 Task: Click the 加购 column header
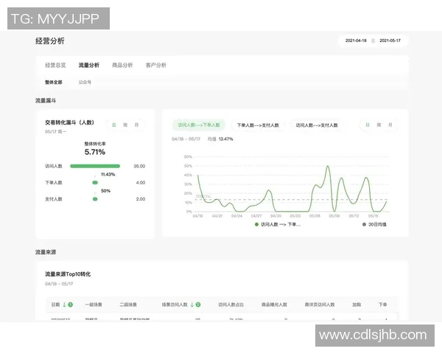pos(357,305)
